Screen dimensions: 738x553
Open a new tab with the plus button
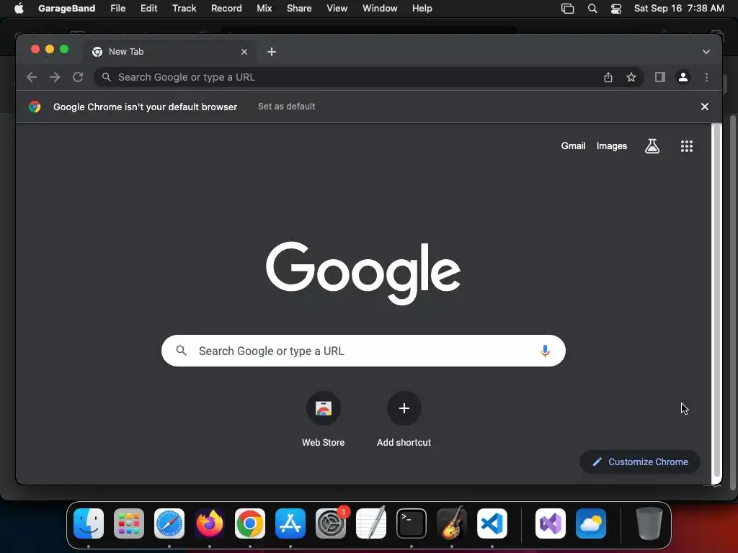point(272,52)
